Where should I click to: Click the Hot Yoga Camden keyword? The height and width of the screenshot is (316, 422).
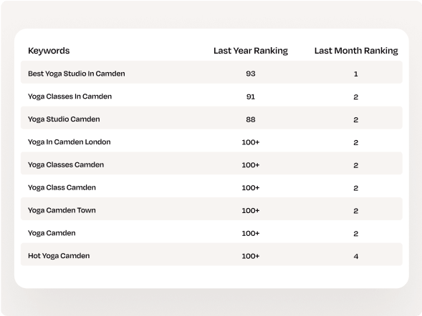59,256
